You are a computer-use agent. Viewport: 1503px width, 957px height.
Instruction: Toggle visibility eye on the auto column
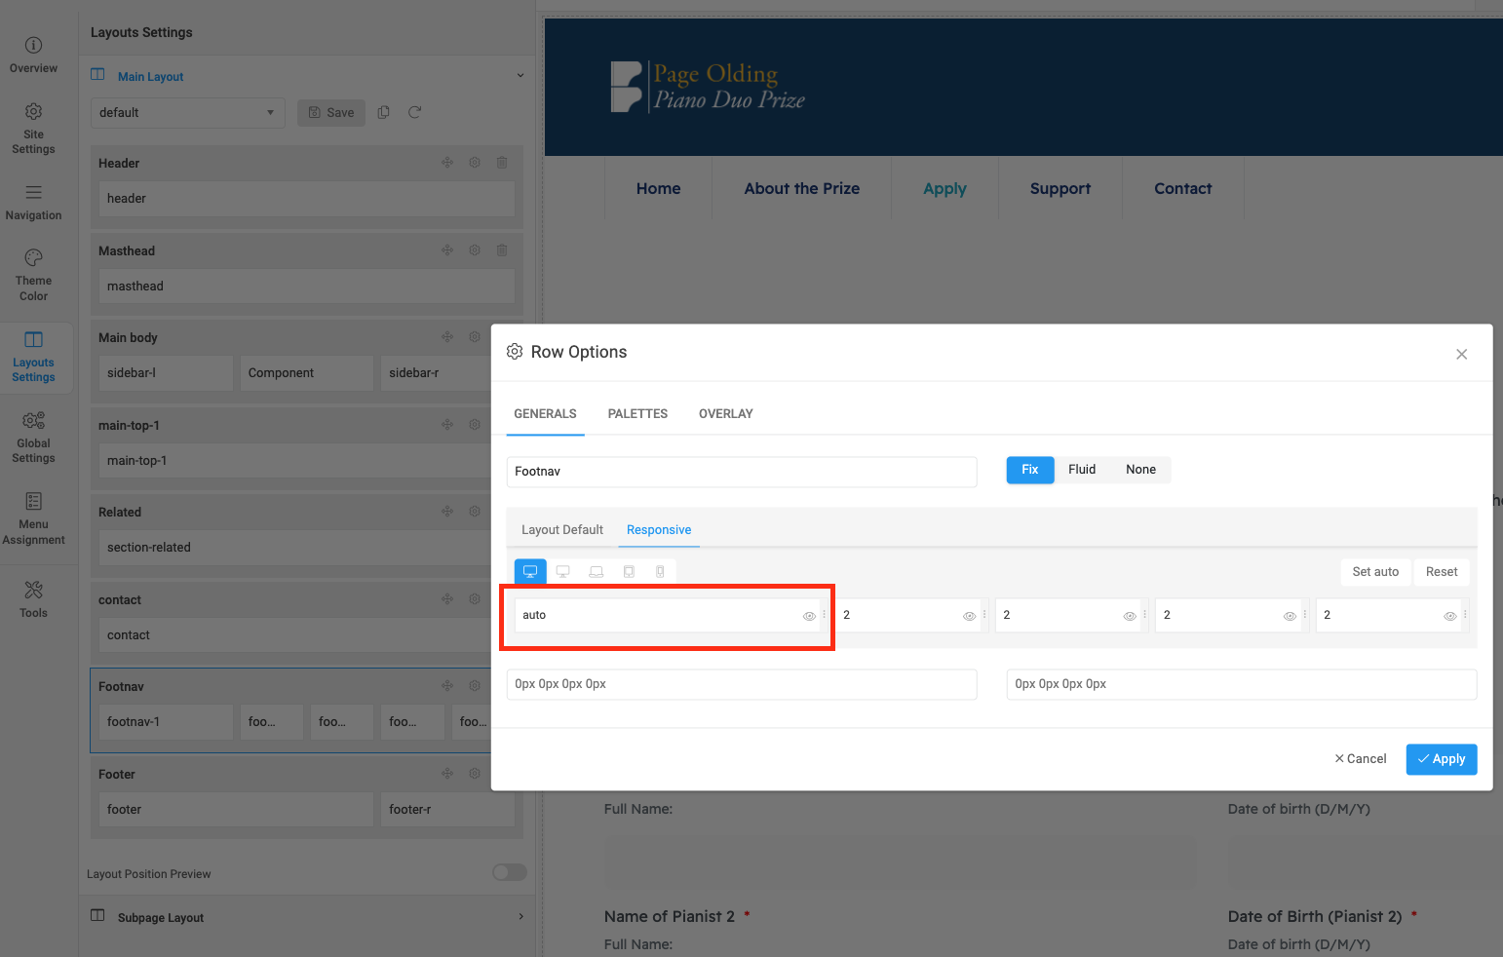(x=809, y=616)
